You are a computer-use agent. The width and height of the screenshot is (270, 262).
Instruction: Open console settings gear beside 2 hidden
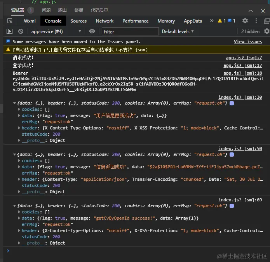(x=267, y=31)
